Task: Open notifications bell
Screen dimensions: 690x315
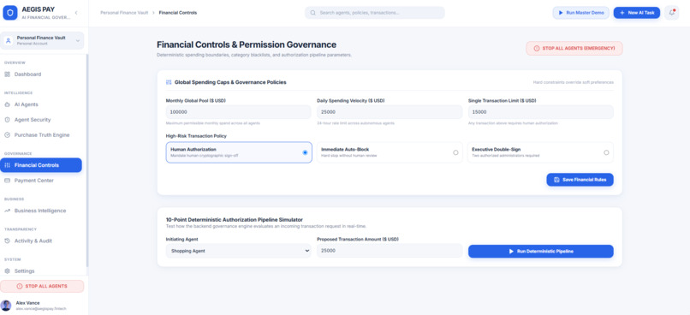Action: pos(672,13)
